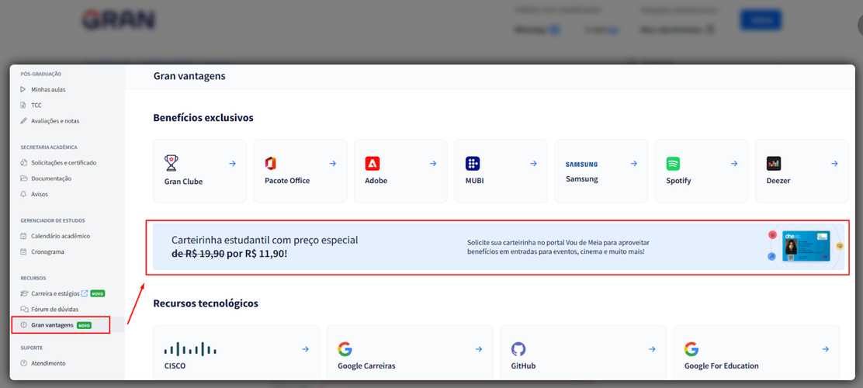This screenshot has width=863, height=388.
Task: Click the MUBI logo icon
Action: coord(473,164)
